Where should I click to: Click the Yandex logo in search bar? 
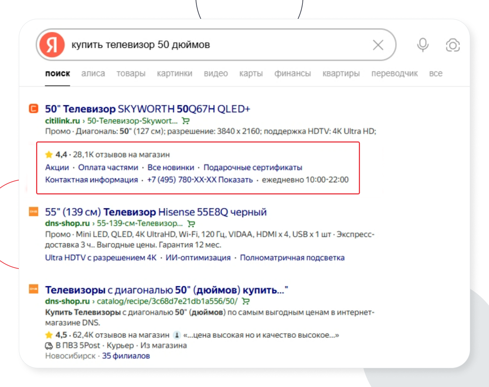pos(52,45)
